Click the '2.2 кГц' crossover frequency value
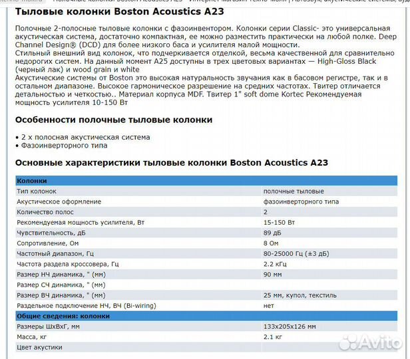 pyautogui.click(x=275, y=264)
